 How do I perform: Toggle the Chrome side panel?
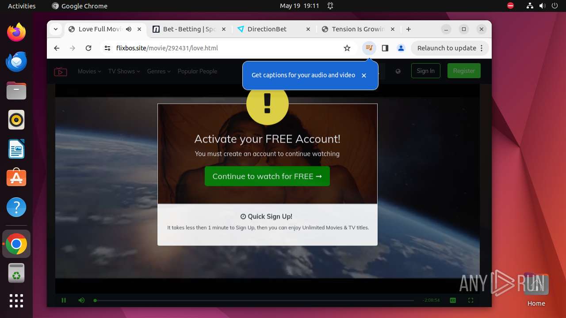pos(385,48)
